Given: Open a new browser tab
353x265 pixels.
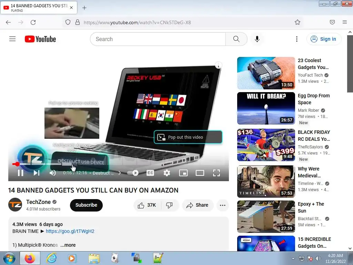Looking at the screenshot, I should point(84,8).
